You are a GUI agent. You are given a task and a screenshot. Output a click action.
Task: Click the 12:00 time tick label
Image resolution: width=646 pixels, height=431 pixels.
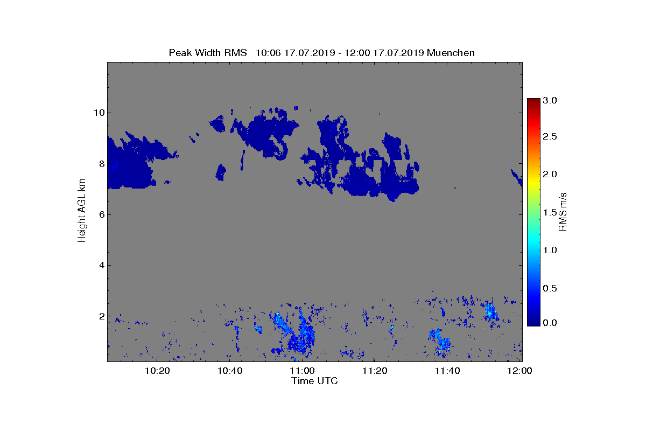pos(519,371)
